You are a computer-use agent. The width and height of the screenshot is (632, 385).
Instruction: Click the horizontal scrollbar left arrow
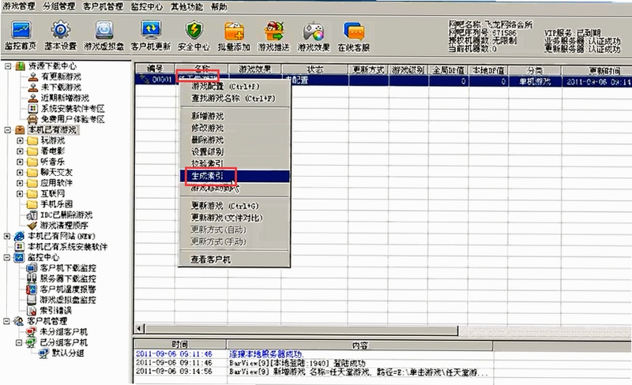(x=139, y=329)
